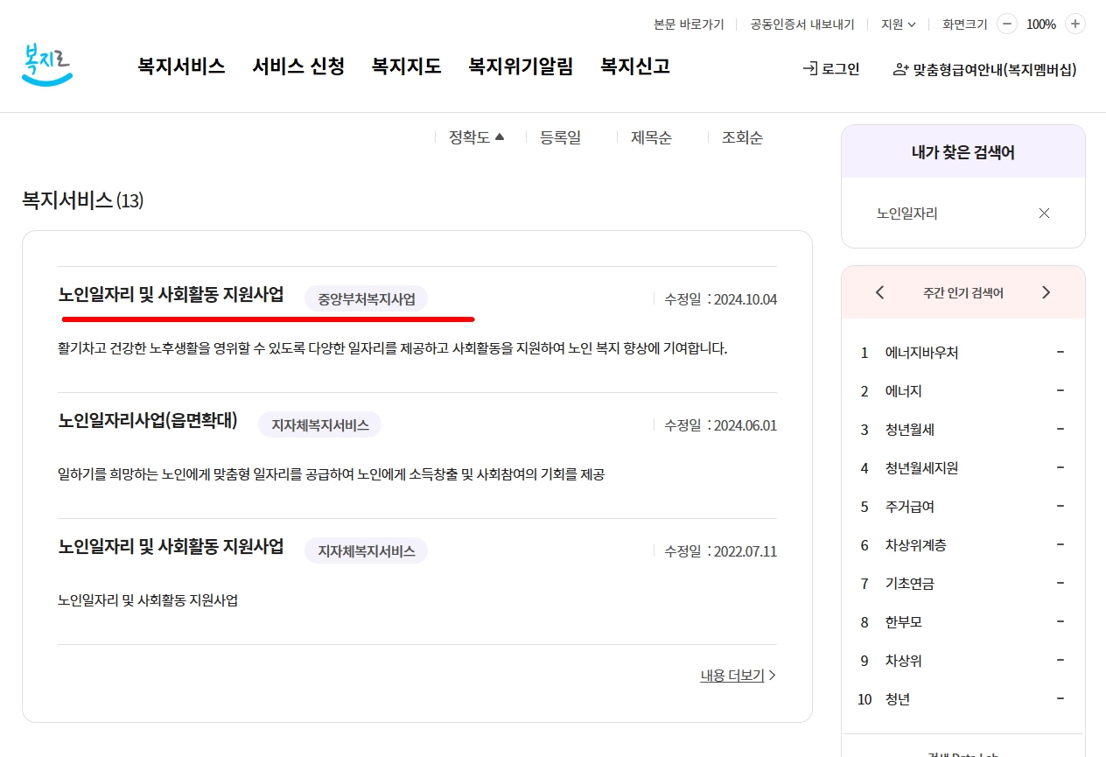1106x757 pixels.
Task: Click the minus icon to decrease 화면크기
Action: point(1006,24)
